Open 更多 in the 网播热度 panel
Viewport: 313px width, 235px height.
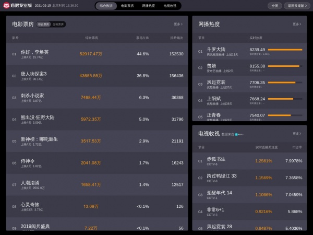tap(297, 24)
